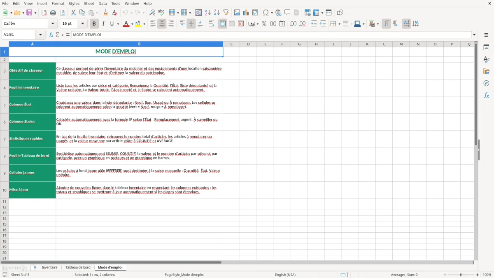The height and width of the screenshot is (278, 494).
Task: Toggle Align Right
Action: pyautogui.click(x=171, y=24)
